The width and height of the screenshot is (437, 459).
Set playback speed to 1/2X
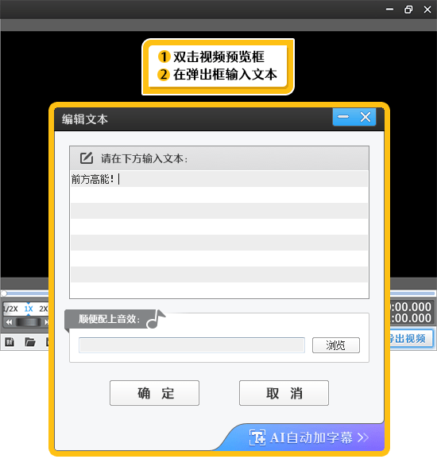pyautogui.click(x=11, y=309)
